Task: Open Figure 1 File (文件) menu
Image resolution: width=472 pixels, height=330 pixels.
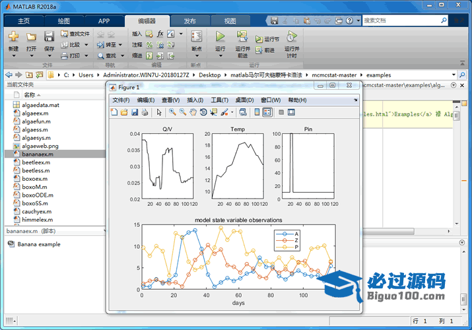Action: tap(121, 100)
